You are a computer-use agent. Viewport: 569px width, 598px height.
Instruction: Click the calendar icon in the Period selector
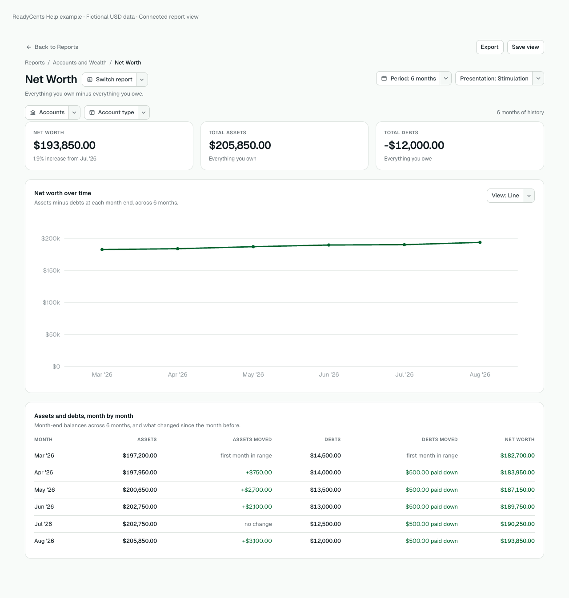click(384, 78)
